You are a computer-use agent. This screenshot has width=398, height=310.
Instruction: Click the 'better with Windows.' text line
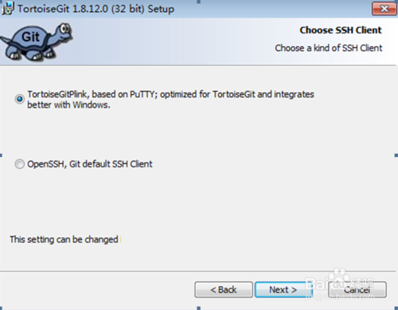click(x=68, y=105)
